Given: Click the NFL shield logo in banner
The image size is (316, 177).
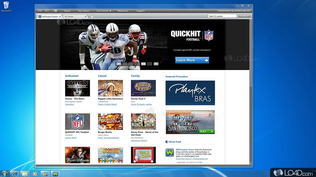Looking at the screenshot, I should tap(209, 36).
